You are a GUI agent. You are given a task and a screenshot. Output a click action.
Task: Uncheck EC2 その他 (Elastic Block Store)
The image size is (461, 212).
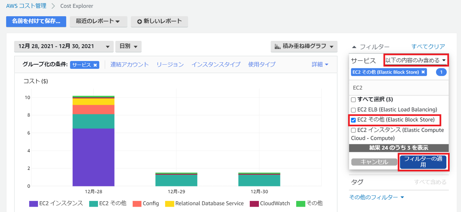coord(353,120)
